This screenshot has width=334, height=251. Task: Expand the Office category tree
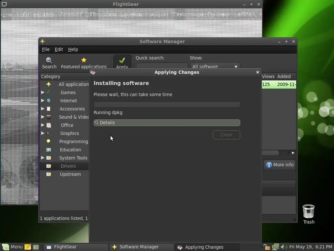[x=43, y=125]
